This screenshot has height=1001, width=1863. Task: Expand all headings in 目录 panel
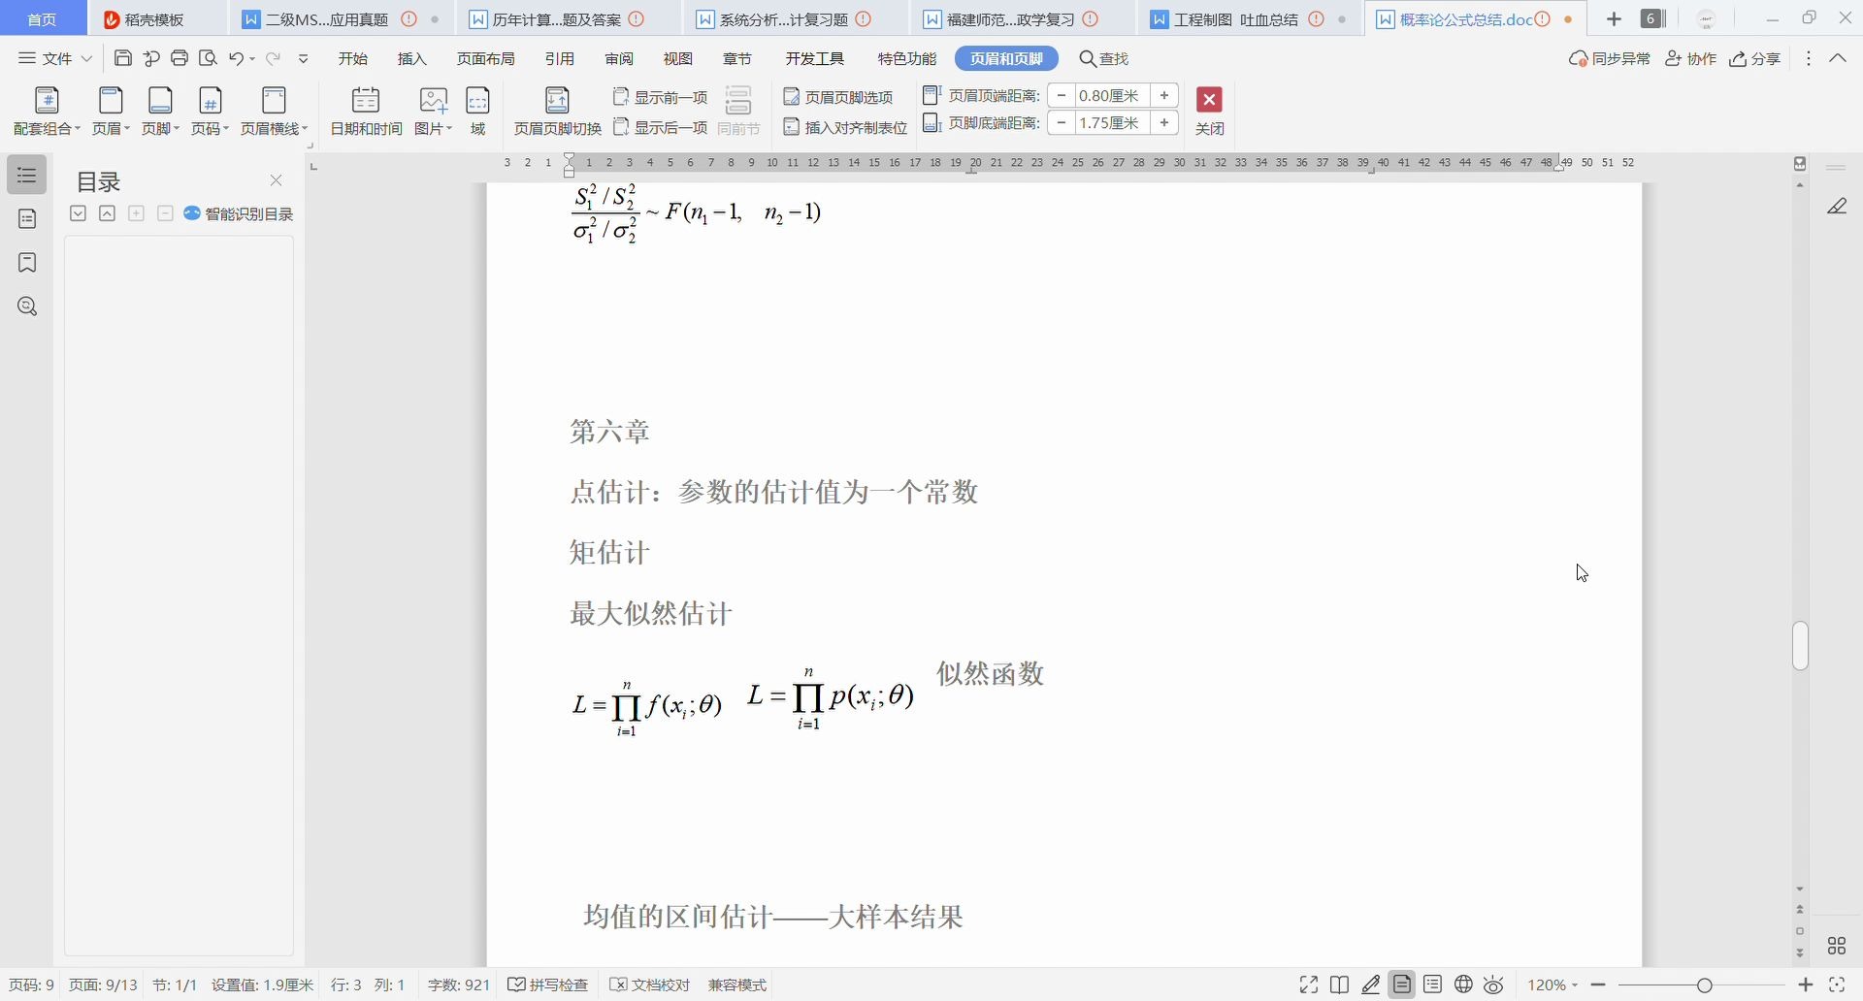coord(79,213)
